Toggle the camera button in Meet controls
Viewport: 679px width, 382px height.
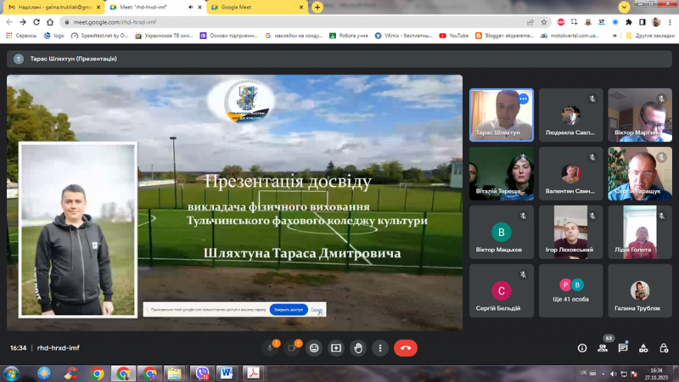pos(292,348)
